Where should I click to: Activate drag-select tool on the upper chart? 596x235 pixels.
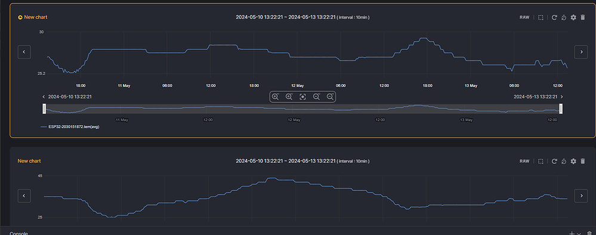pyautogui.click(x=541, y=17)
